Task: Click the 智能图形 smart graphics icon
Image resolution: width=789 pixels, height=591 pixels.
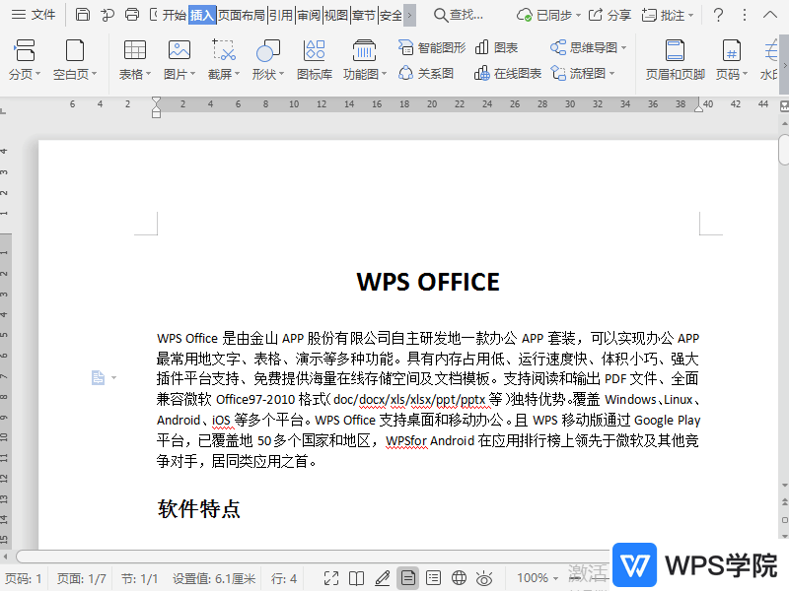Action: (x=432, y=47)
